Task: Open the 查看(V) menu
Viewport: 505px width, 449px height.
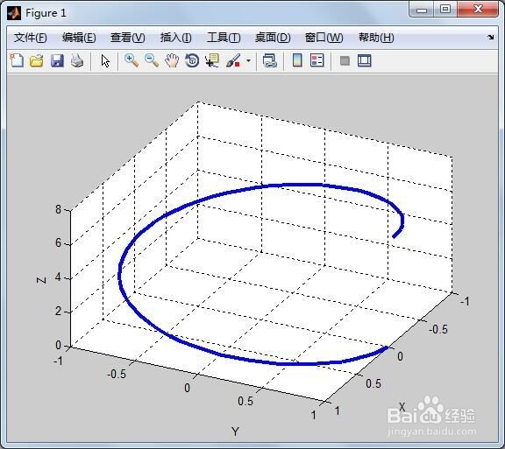Action: [127, 38]
